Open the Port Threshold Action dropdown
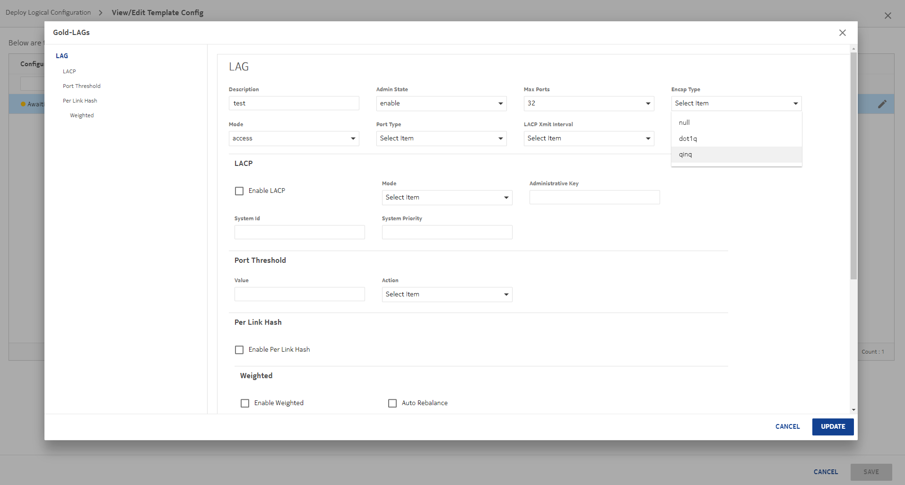This screenshot has width=905, height=485. 447,294
